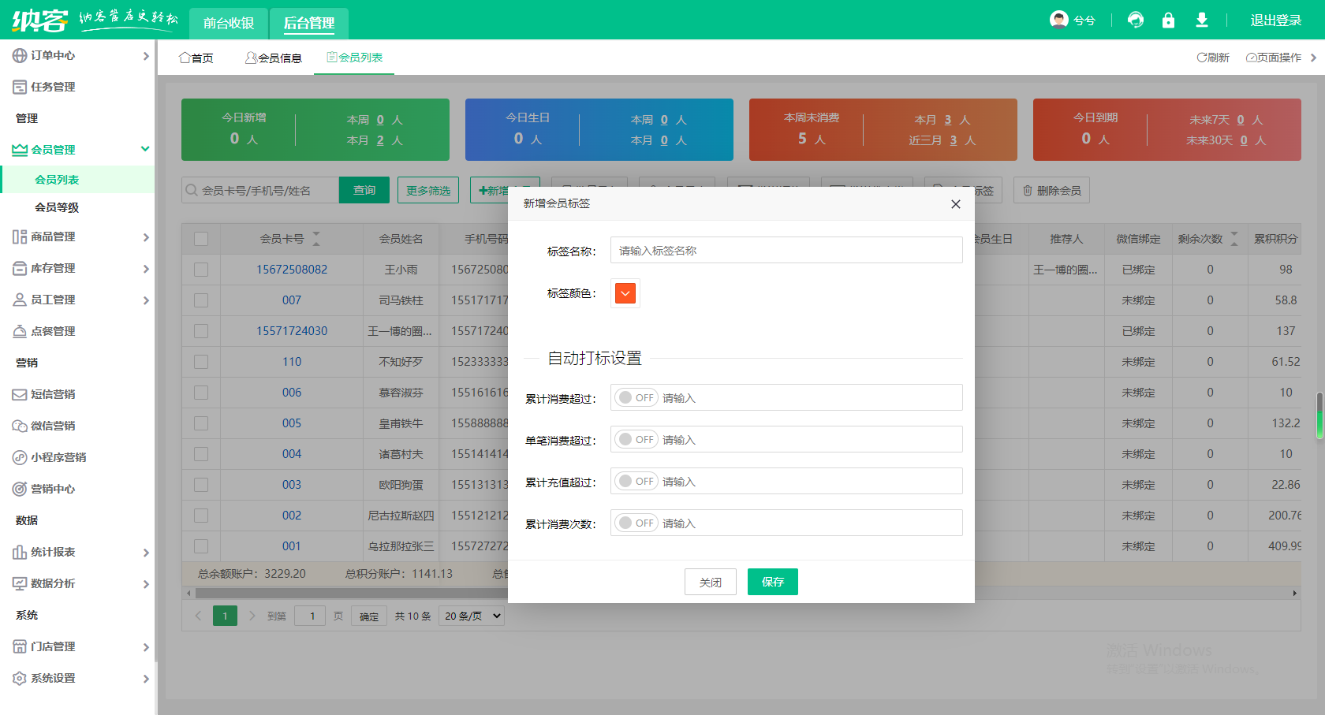Open the customer service headset icon
Image resolution: width=1325 pixels, height=715 pixels.
click(1136, 20)
